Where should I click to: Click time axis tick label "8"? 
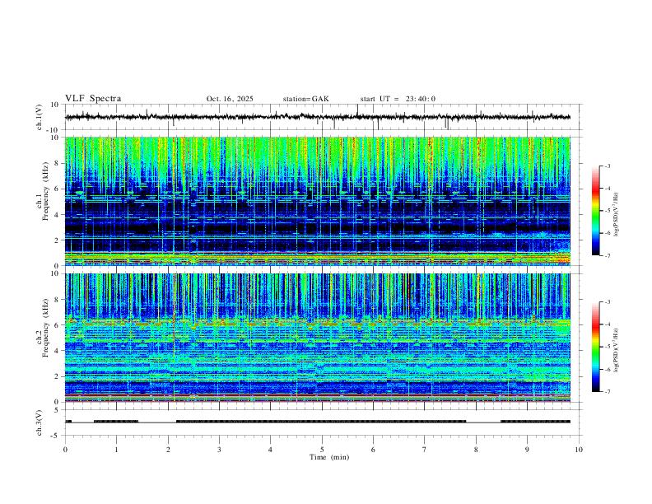[x=476, y=450]
